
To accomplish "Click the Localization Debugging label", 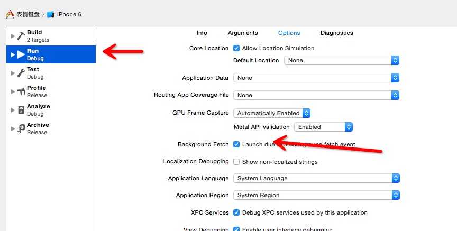I will (x=196, y=161).
